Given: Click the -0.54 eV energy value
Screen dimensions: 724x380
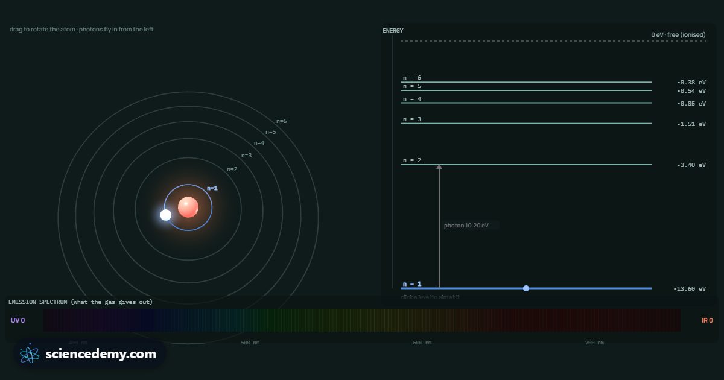Looking at the screenshot, I should (691, 91).
